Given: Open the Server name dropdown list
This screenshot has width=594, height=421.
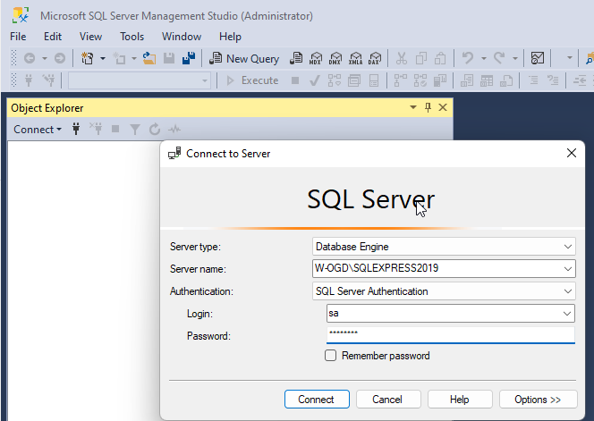Looking at the screenshot, I should pyautogui.click(x=568, y=268).
